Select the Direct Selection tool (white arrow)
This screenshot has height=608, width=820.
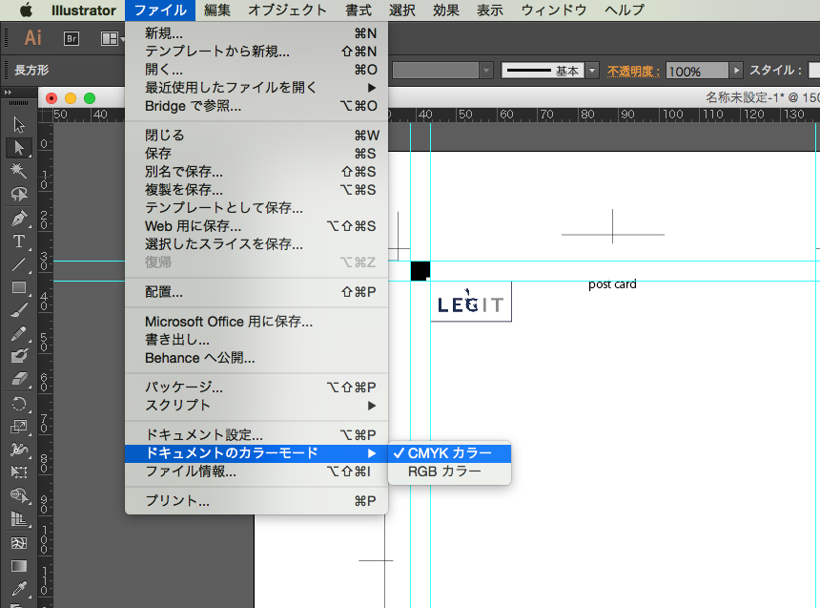[x=19, y=148]
